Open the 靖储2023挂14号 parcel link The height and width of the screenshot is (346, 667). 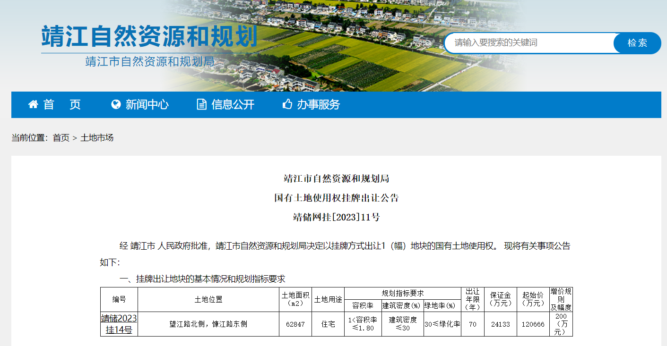pos(119,324)
